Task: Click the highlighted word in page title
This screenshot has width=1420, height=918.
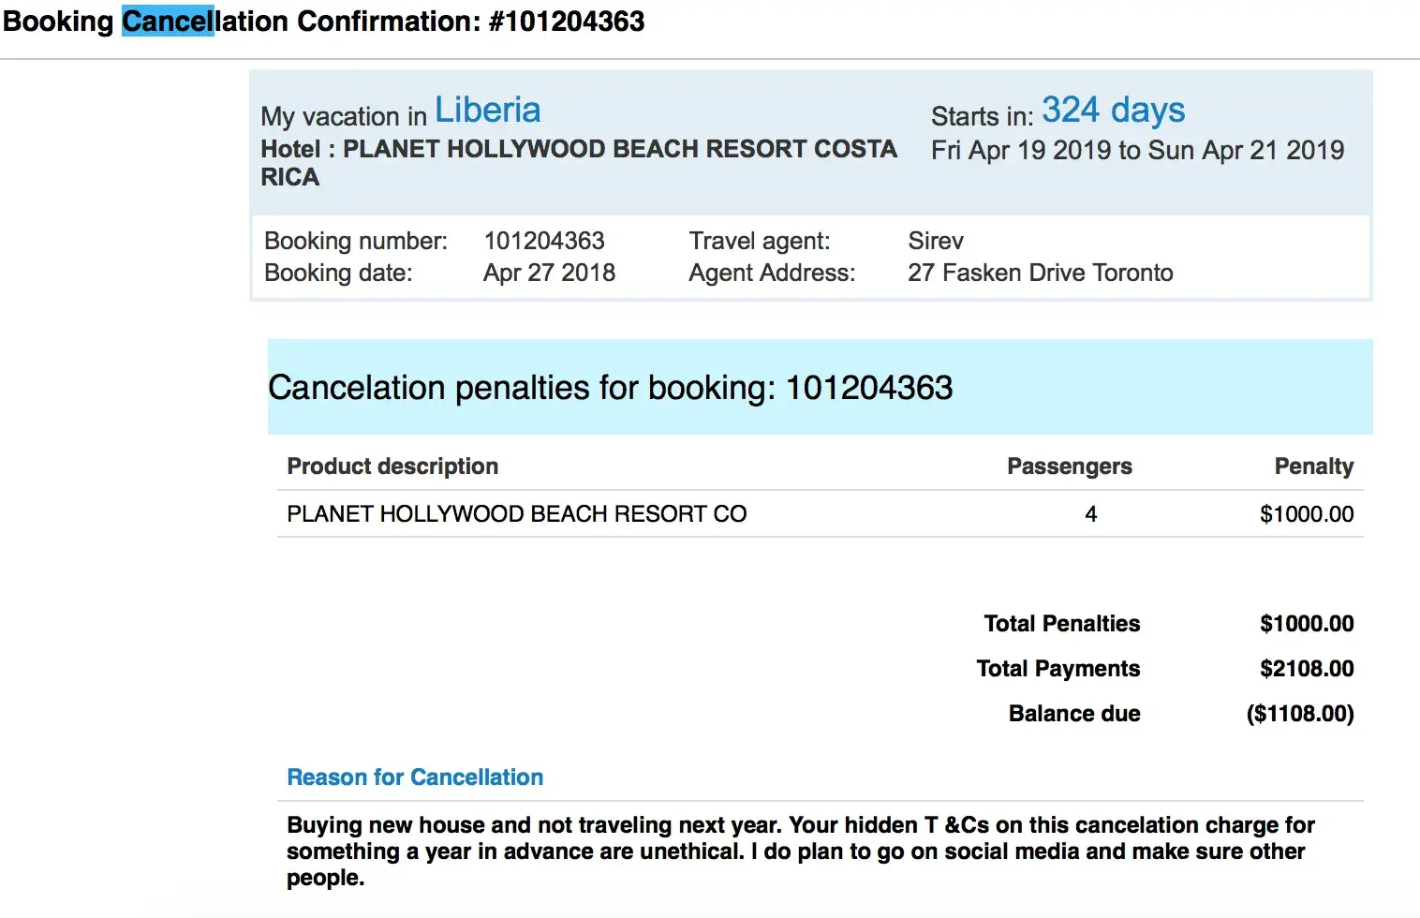Action: click(168, 21)
